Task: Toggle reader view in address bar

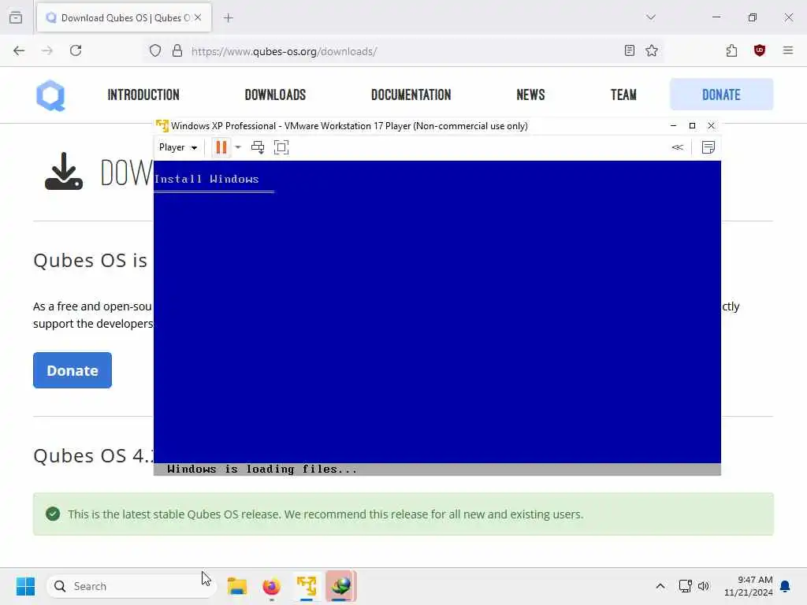Action: click(630, 50)
